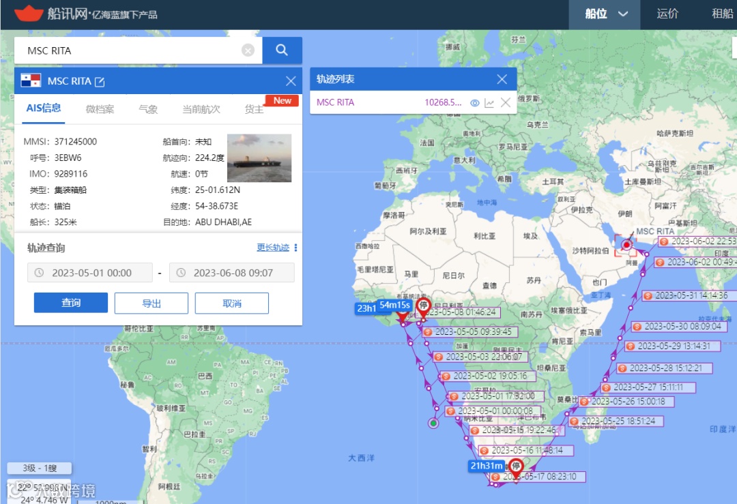Close the 轨迹列表 panel
737x504 pixels.
(x=502, y=79)
